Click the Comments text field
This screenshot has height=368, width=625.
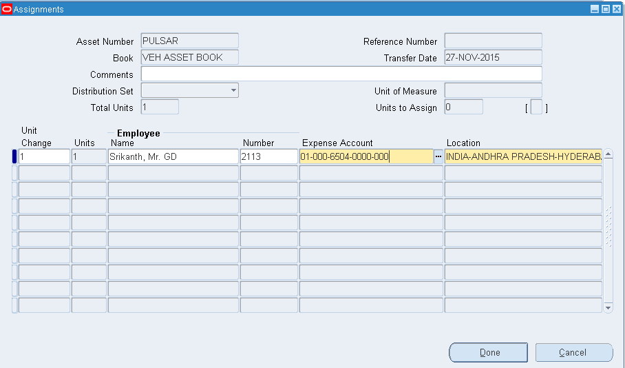tap(341, 74)
